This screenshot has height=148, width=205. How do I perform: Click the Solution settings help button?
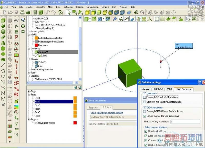point(200,82)
